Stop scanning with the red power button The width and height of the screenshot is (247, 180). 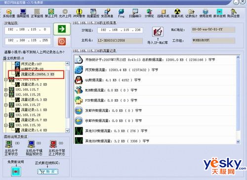62,41
